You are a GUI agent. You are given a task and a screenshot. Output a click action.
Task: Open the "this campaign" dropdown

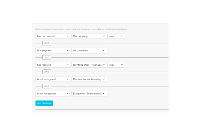click(89, 36)
